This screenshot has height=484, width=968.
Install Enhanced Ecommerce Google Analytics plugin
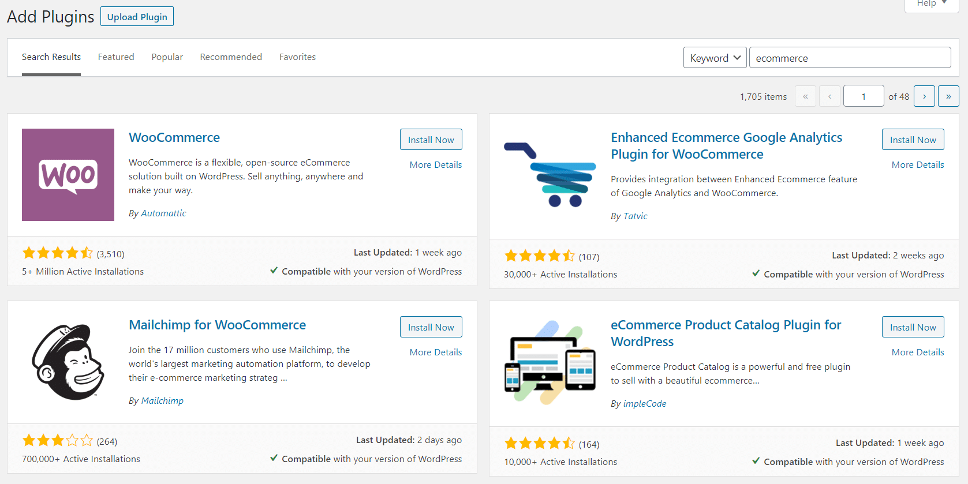pos(913,140)
